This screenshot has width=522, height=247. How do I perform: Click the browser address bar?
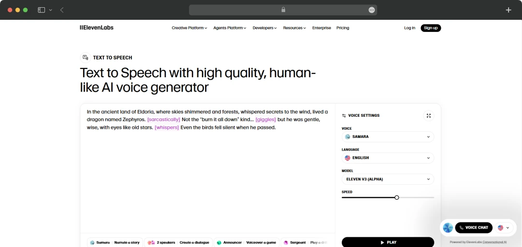pos(283,10)
